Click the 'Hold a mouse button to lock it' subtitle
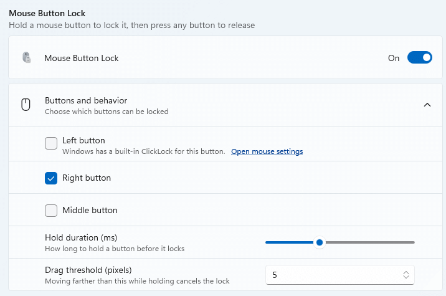This screenshot has width=446, height=296. coord(131,25)
